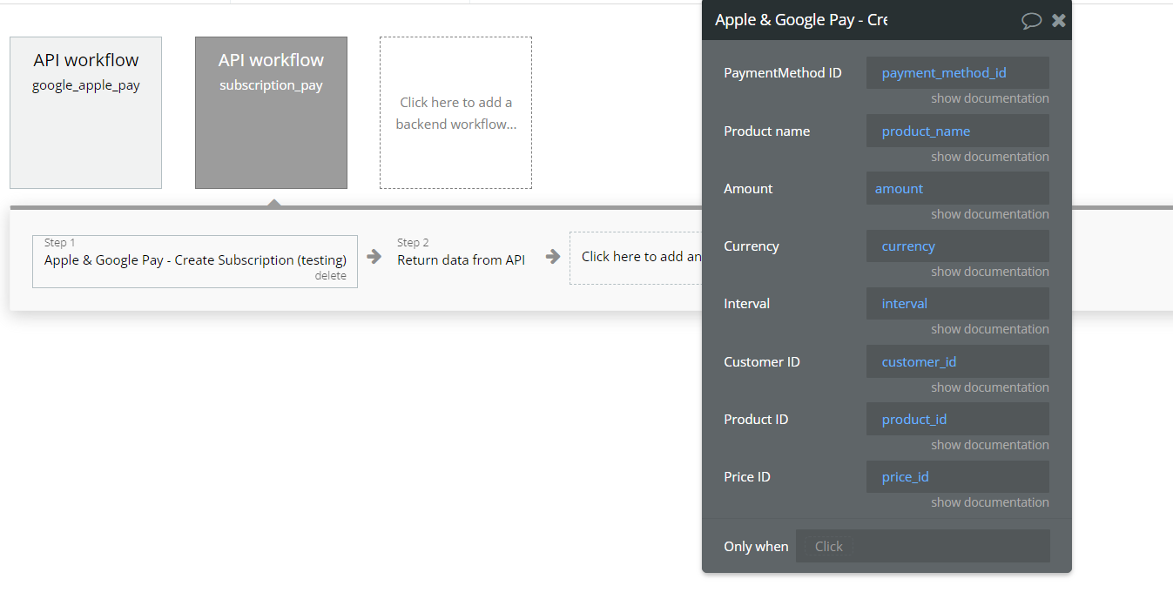Click the Amount label

pyautogui.click(x=748, y=189)
